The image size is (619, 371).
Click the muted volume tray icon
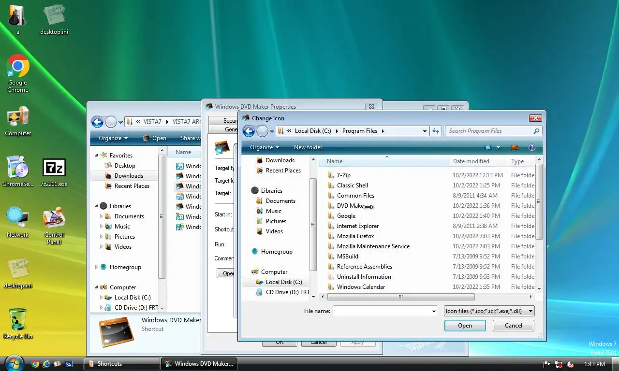(x=570, y=364)
